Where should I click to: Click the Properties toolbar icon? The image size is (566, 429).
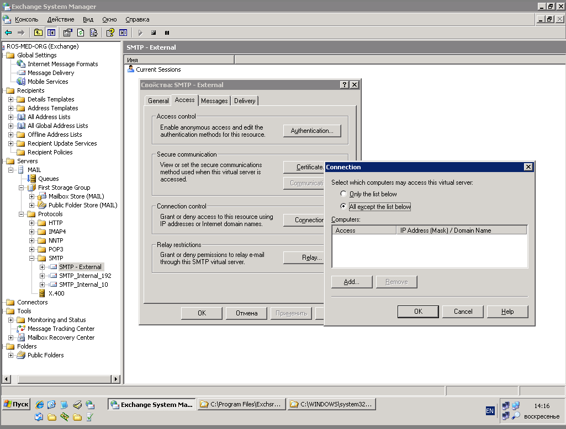click(67, 33)
